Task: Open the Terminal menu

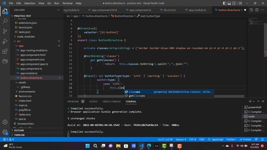Action: tap(67, 3)
